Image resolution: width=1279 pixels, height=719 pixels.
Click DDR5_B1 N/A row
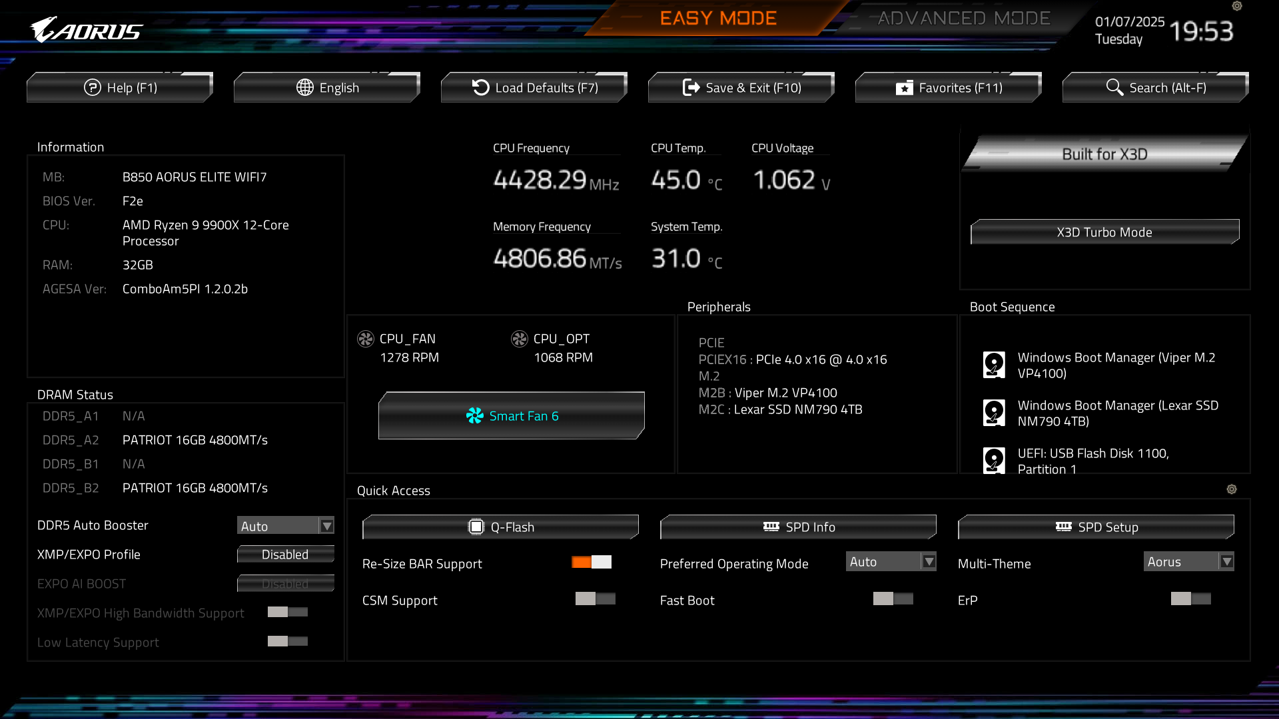click(x=94, y=464)
